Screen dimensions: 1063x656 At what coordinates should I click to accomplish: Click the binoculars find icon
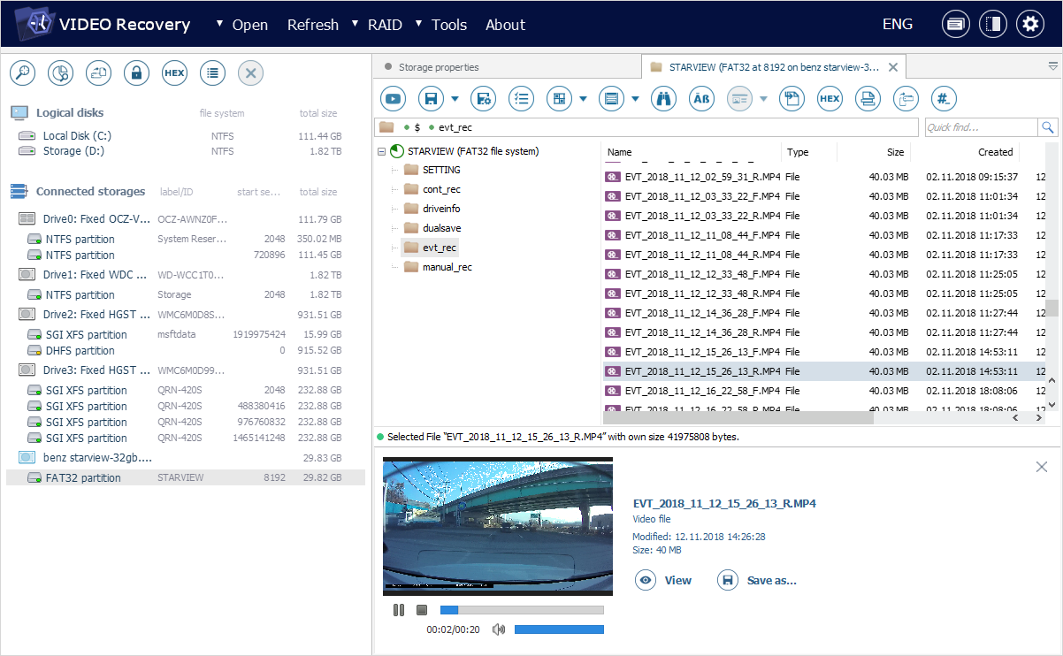[x=663, y=98]
